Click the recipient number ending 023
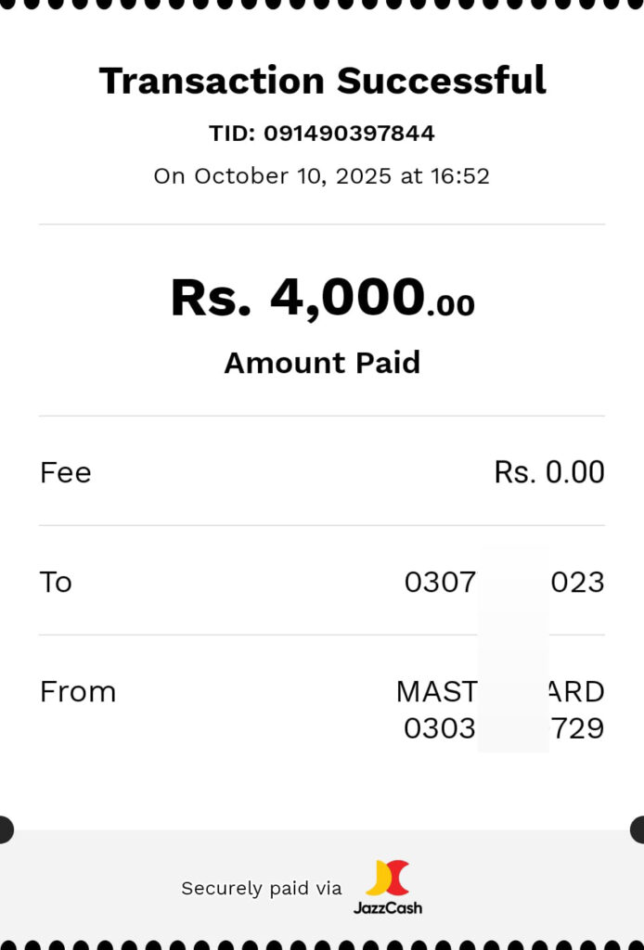Image resolution: width=644 pixels, height=950 pixels. point(577,583)
